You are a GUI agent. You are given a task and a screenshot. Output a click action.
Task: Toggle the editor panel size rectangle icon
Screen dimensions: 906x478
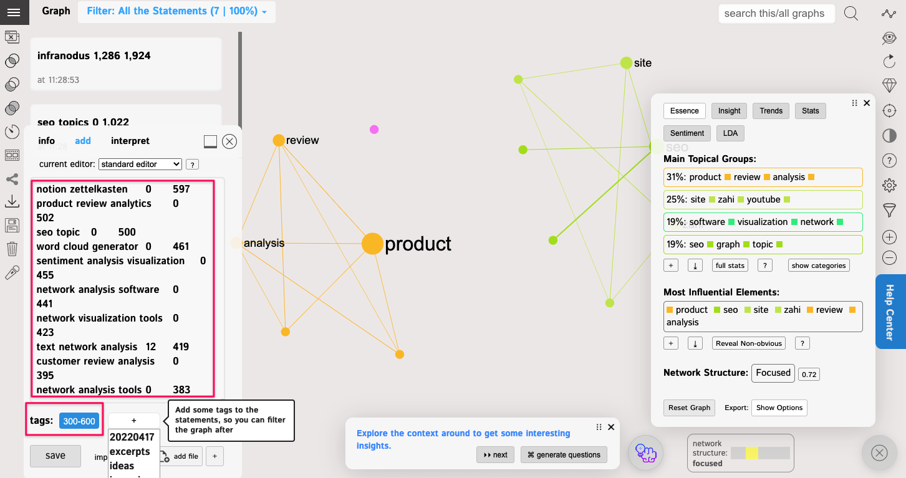(x=210, y=141)
